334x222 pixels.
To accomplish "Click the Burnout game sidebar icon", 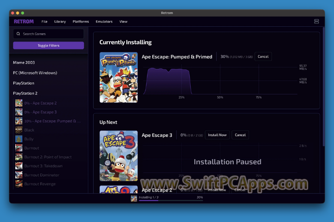I will pyautogui.click(x=19, y=148).
